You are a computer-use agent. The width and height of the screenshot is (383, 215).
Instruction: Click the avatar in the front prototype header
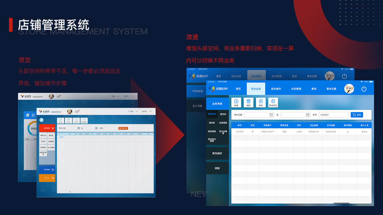[70, 112]
